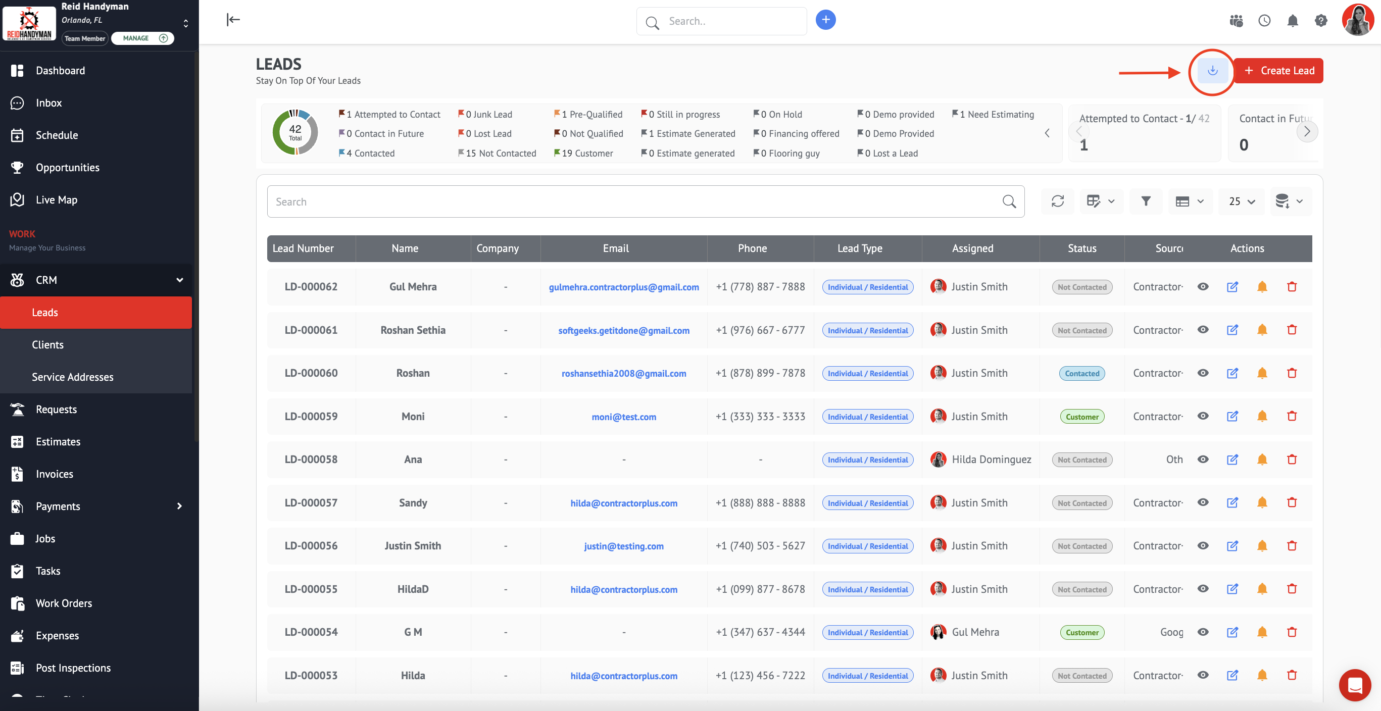Collapse the sidebar using the arrow icon
1381x711 pixels.
(x=233, y=20)
